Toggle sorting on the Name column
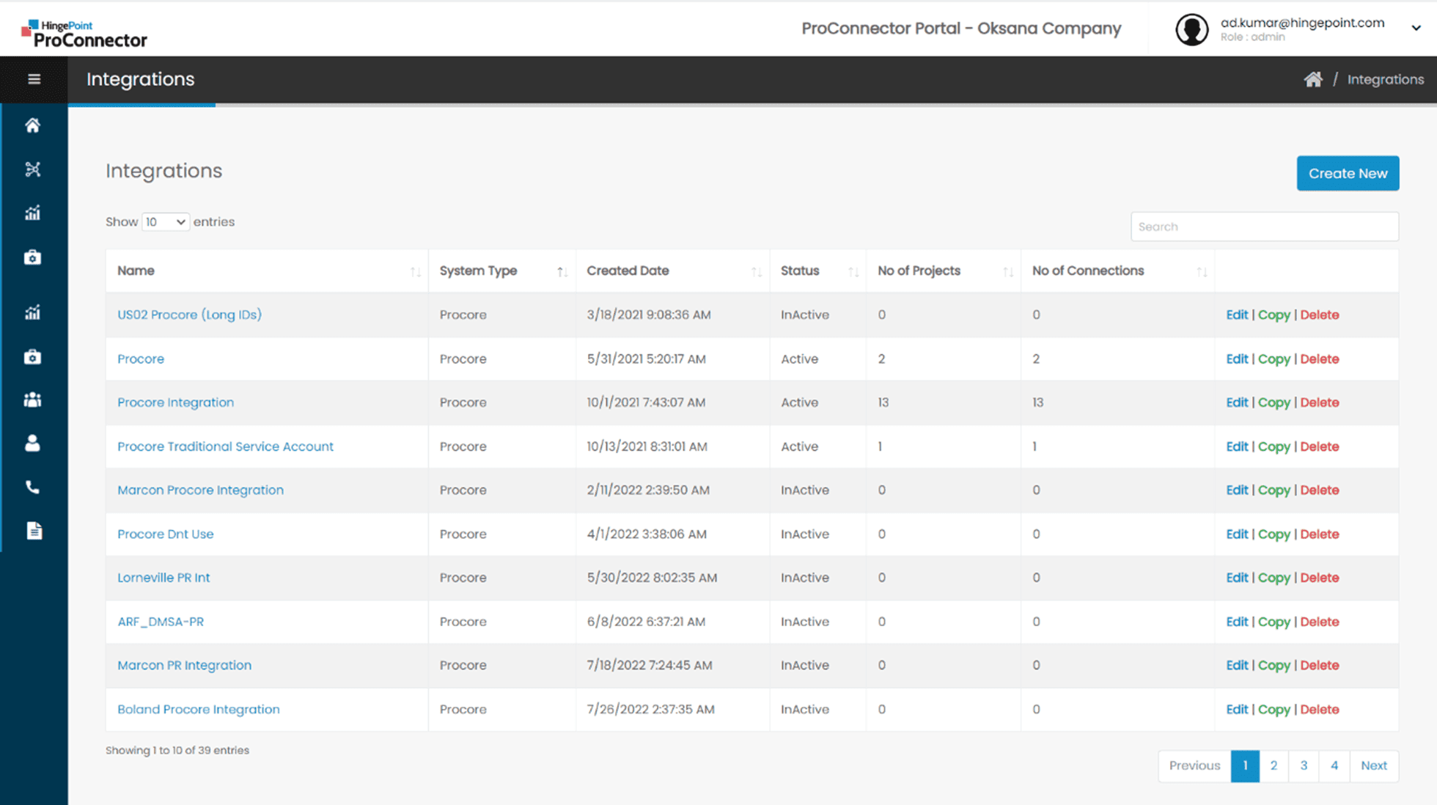 416,271
